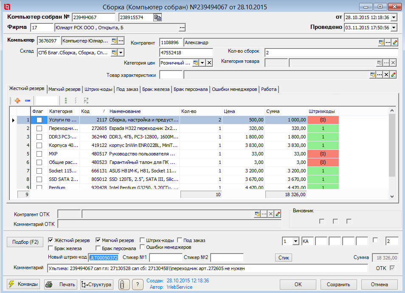The width and height of the screenshot is (405, 293).
Task: Clear Категория цен with the X icon
Action: [x=209, y=63]
